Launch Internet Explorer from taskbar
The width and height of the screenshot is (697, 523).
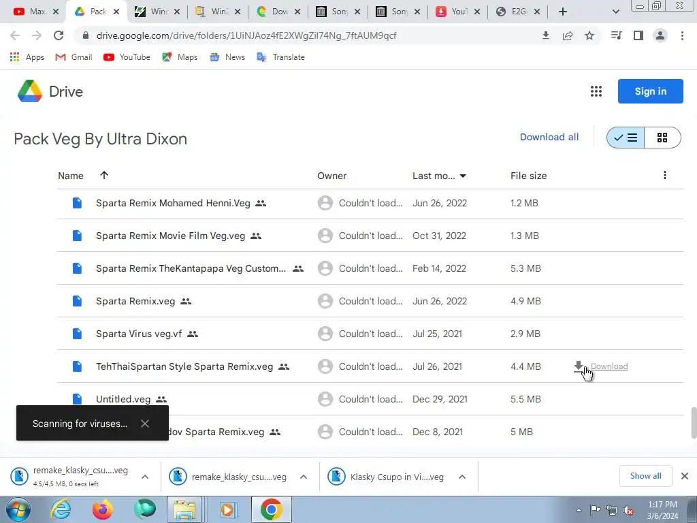click(x=61, y=509)
